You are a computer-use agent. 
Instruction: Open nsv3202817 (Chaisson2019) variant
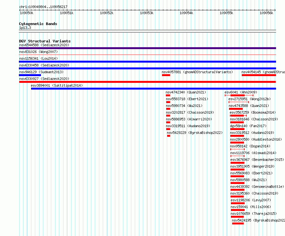190,112
